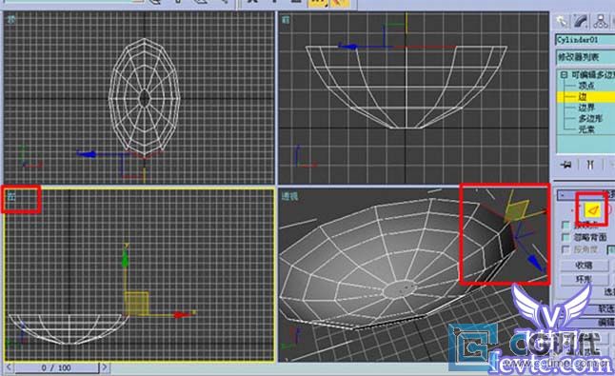Click the 环形 button
Image resolution: width=615 pixels, height=376 pixels.
point(584,279)
